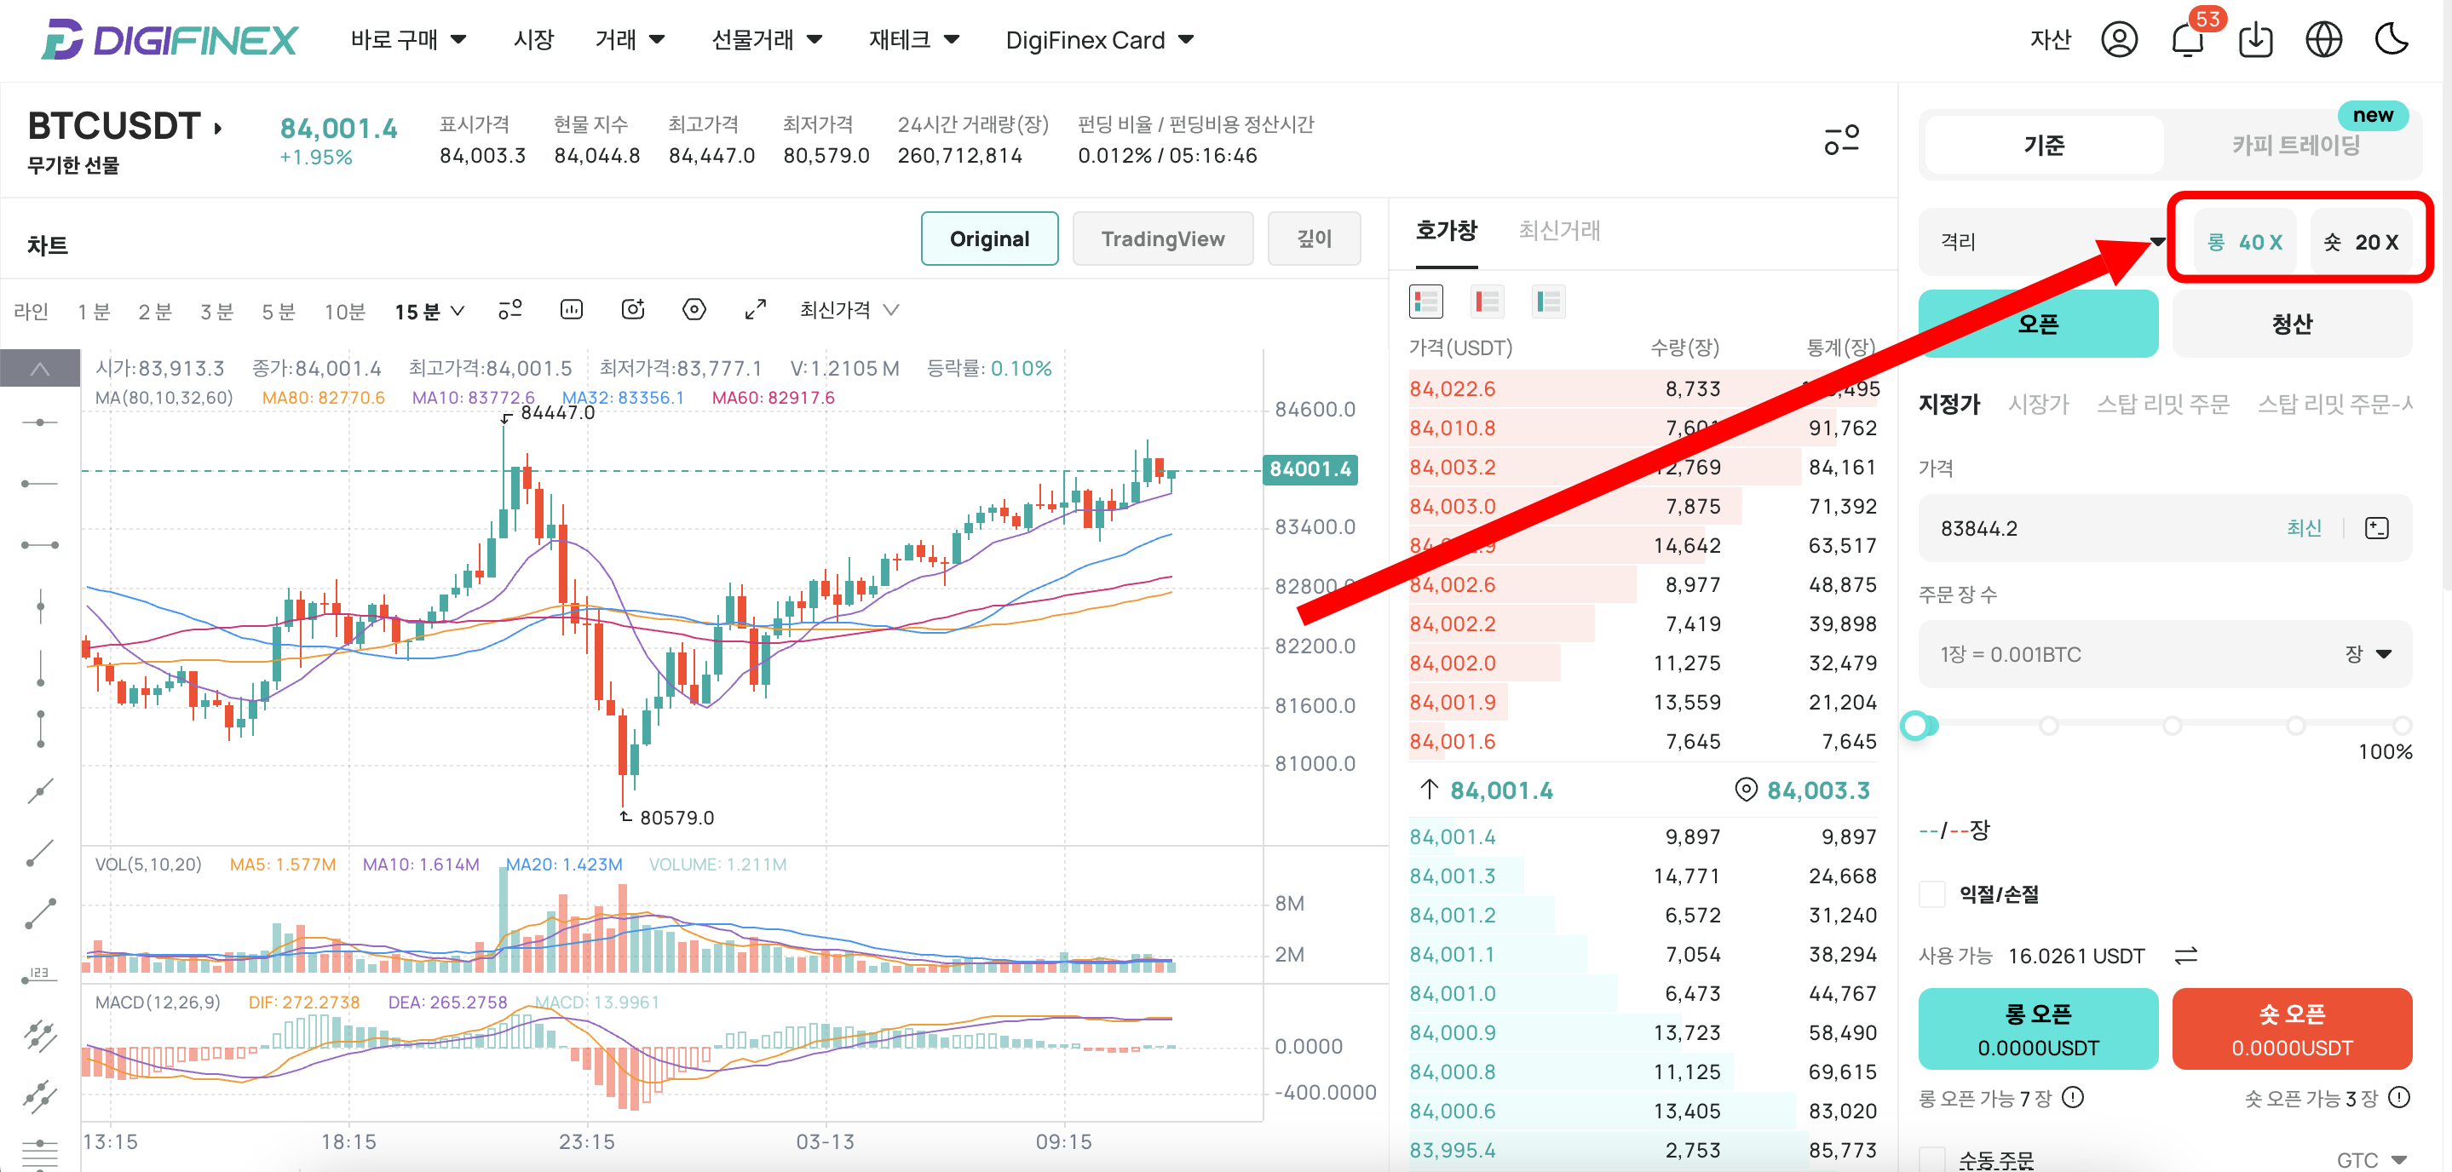Screen dimensions: 2452x1172
Task: Take chart screenshot with camera icon
Action: 633,310
